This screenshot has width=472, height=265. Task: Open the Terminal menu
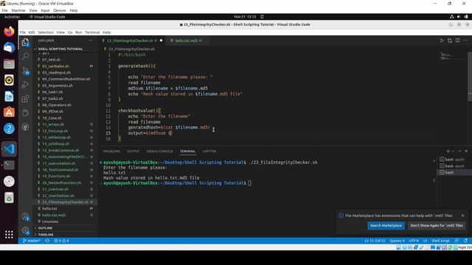click(92, 32)
